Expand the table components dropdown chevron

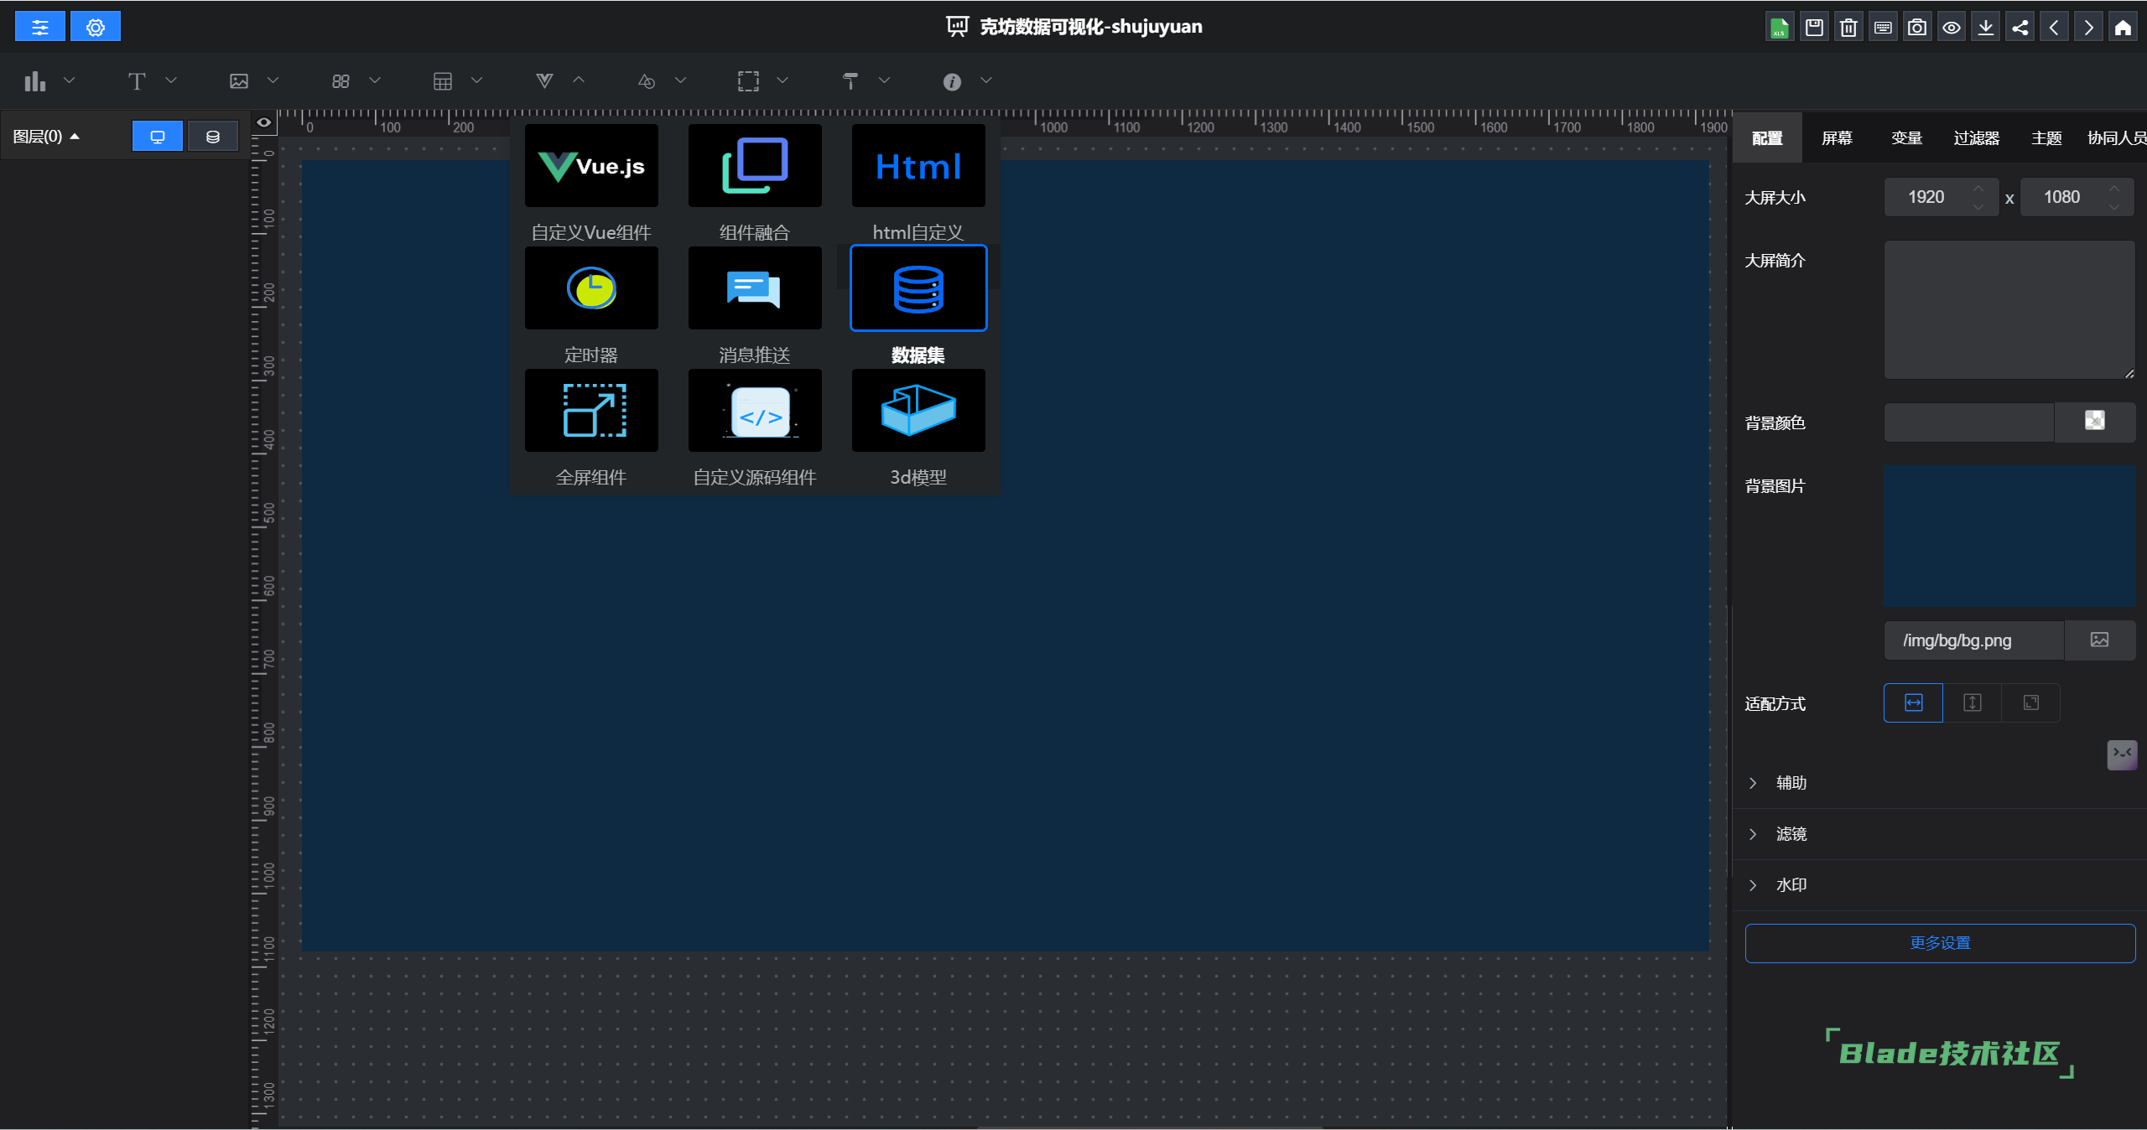click(x=476, y=80)
